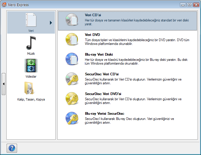
Task: Click the blue Blu-ray Veri Diski icon
Action: [72, 59]
